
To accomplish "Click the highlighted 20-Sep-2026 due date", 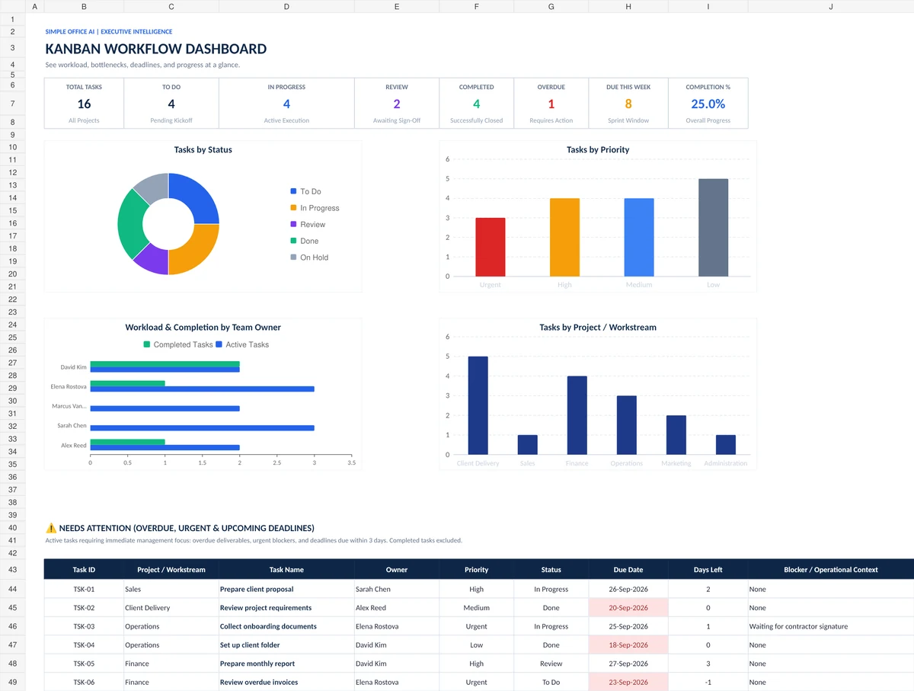I will [x=628, y=608].
